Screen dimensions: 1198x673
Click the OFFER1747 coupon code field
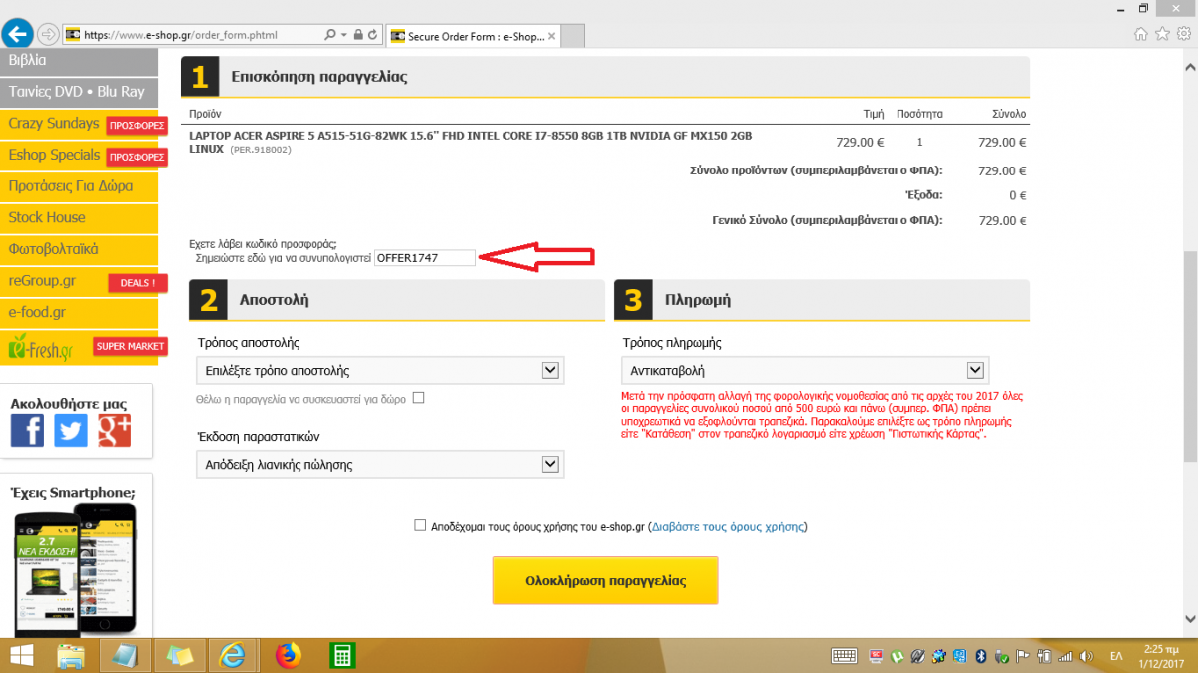(425, 257)
